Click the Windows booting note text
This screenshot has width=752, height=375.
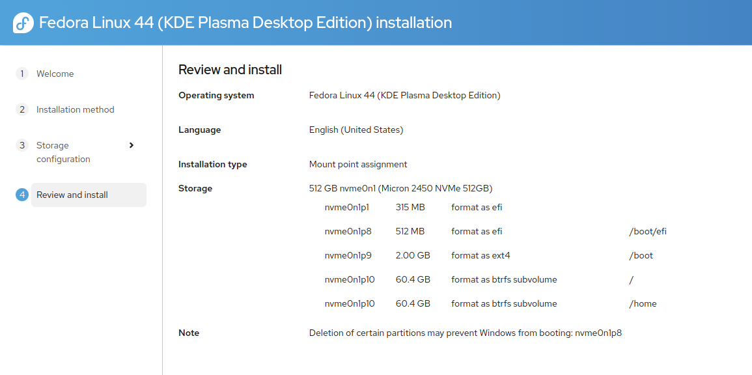(x=466, y=333)
